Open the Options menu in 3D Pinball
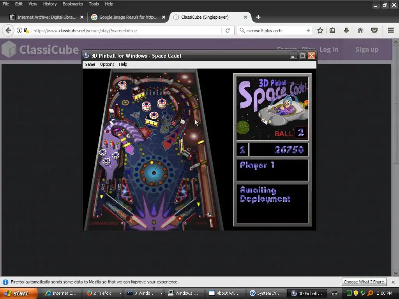Viewport: 399px width, 299px height. coord(107,64)
